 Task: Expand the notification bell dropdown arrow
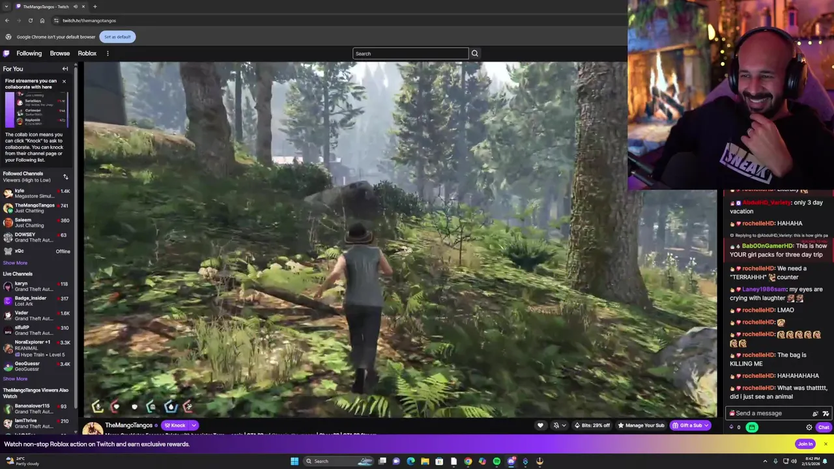tap(564, 425)
